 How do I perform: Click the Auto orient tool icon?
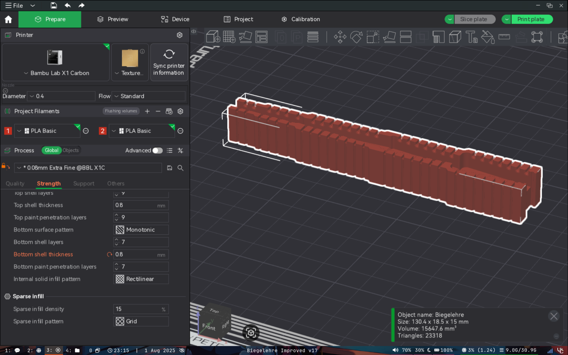pyautogui.click(x=245, y=37)
